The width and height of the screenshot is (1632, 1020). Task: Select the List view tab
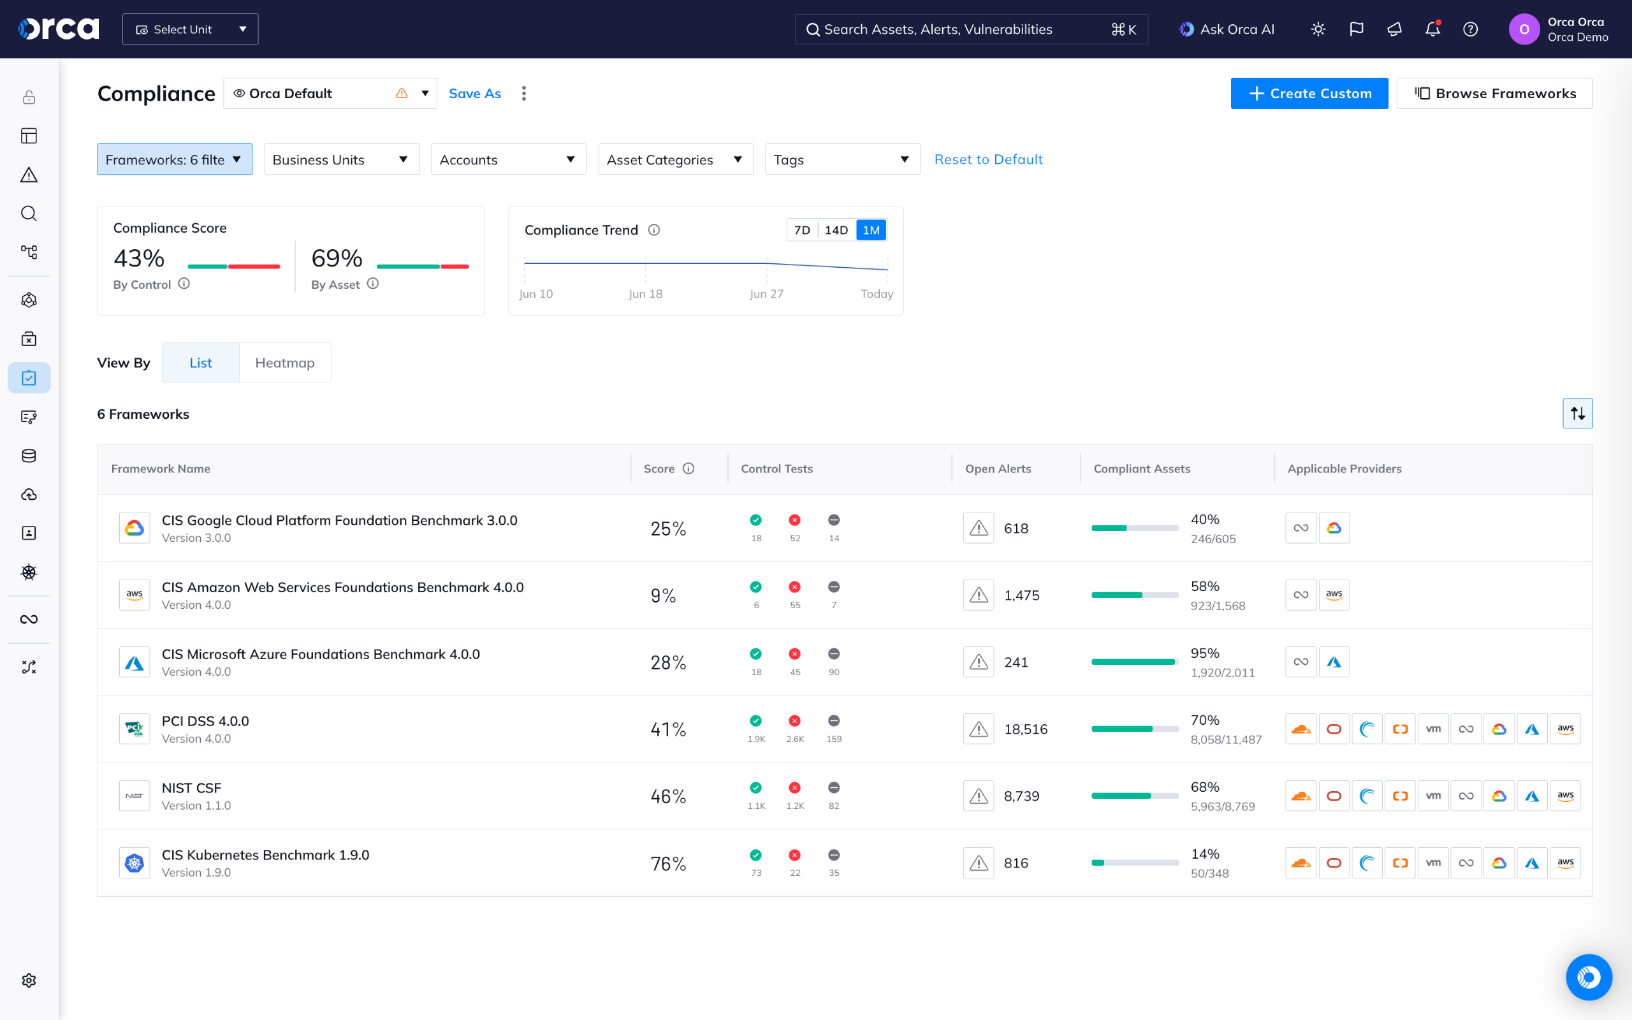tap(200, 363)
